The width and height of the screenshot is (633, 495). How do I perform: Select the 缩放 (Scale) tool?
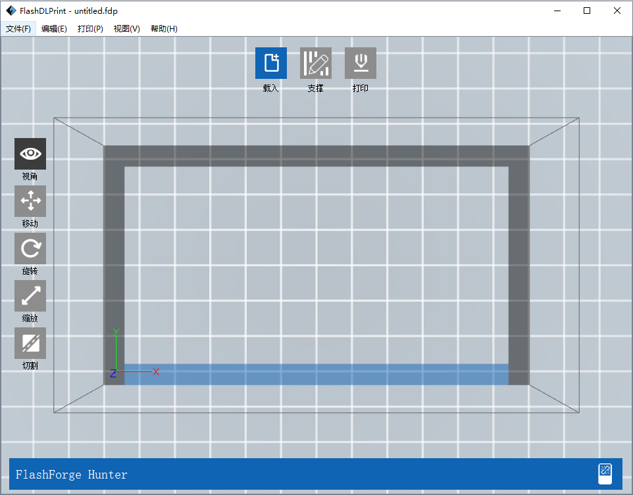point(30,296)
